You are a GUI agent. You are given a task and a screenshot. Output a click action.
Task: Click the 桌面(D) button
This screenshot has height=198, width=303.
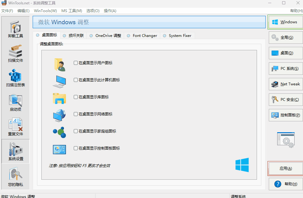tap(286, 53)
